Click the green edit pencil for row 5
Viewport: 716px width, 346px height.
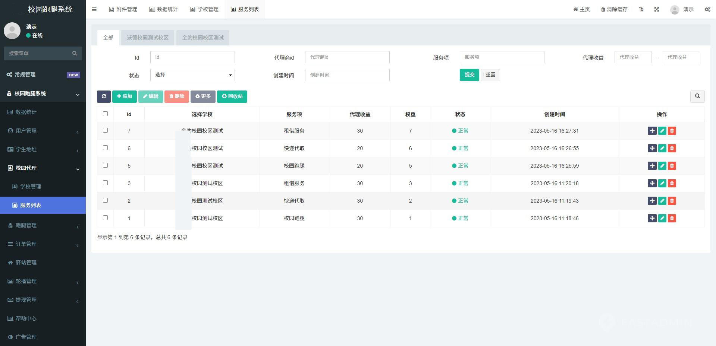coord(662,166)
